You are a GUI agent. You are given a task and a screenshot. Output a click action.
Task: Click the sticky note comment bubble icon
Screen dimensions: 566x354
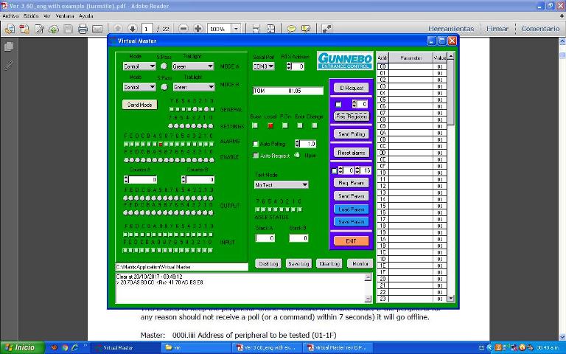pyautogui.click(x=291, y=29)
